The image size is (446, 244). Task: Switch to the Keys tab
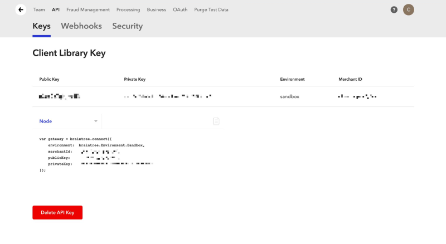pos(42,26)
